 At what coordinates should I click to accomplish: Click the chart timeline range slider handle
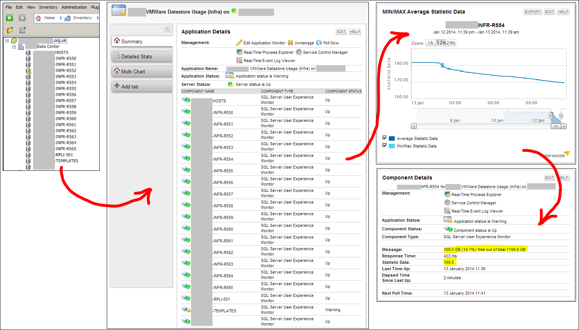[x=550, y=116]
